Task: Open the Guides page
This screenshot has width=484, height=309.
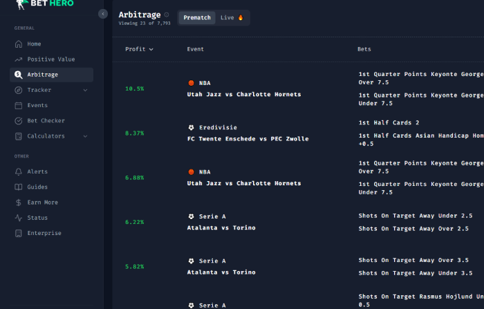Action: tap(52, 187)
